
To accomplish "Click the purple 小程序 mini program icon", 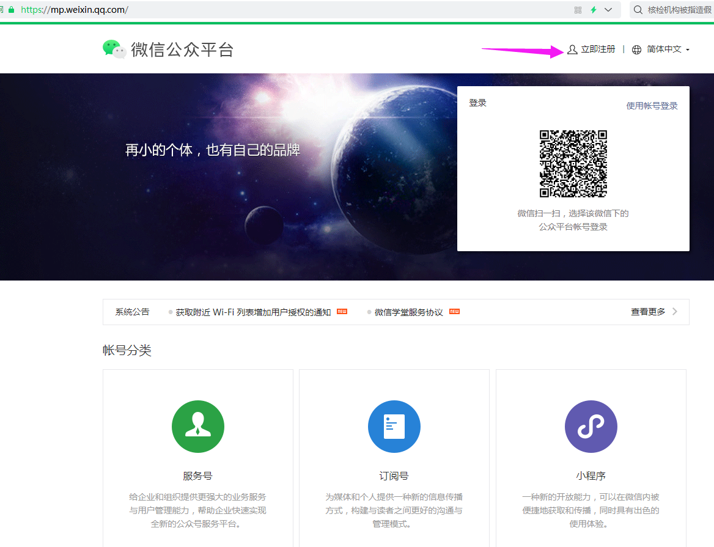I will point(591,427).
